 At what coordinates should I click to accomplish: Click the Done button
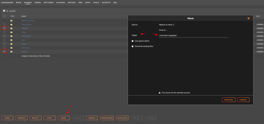point(7,118)
